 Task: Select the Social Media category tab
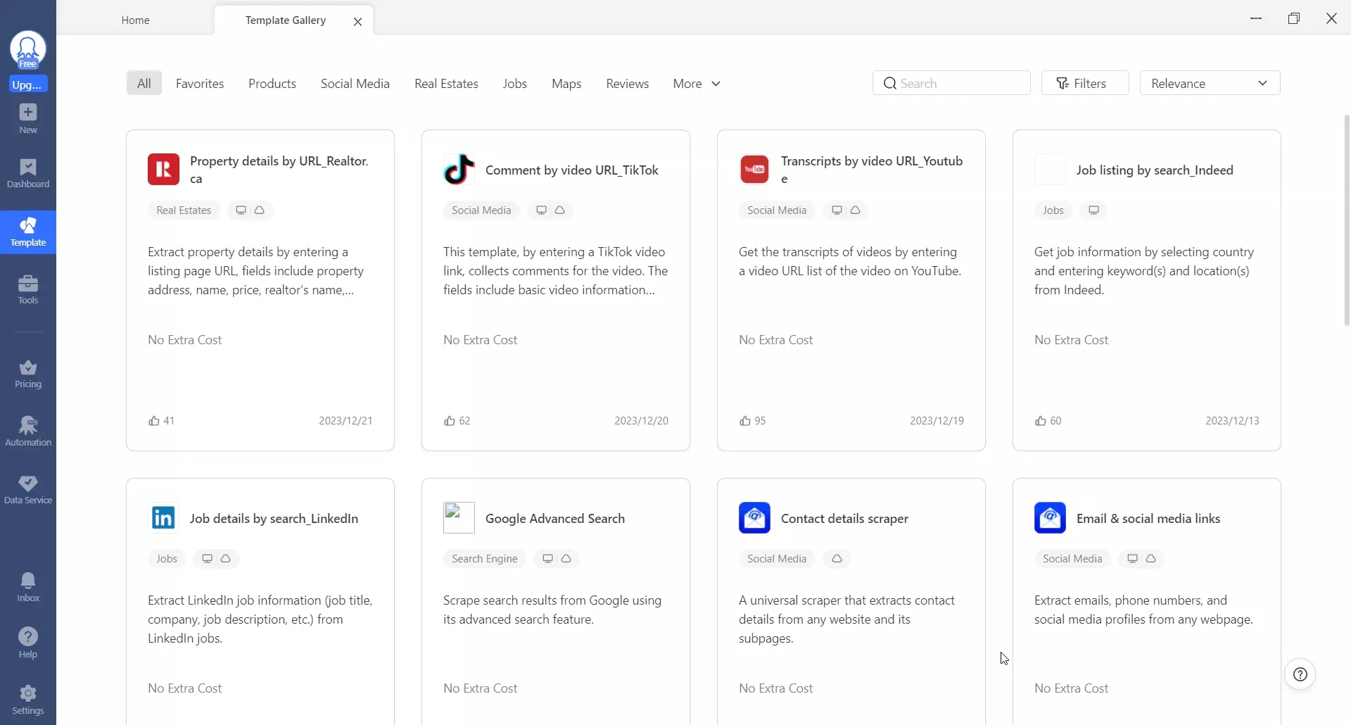click(355, 84)
